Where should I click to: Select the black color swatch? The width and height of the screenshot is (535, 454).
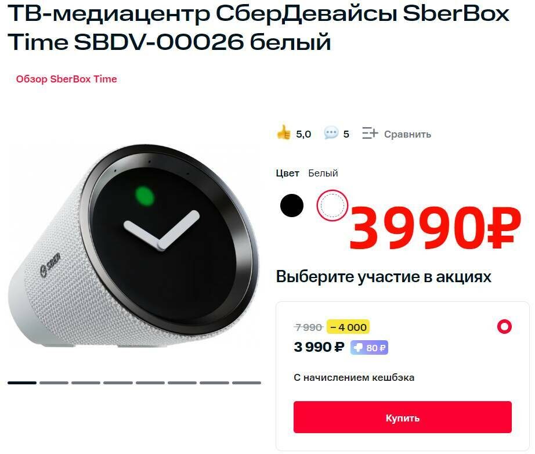[x=292, y=206]
